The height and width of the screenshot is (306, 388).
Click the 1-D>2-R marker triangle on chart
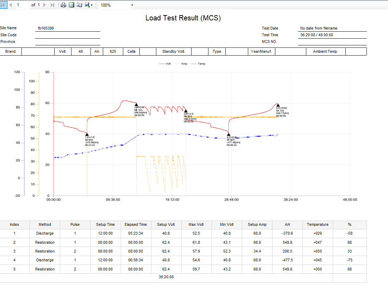pos(87,134)
